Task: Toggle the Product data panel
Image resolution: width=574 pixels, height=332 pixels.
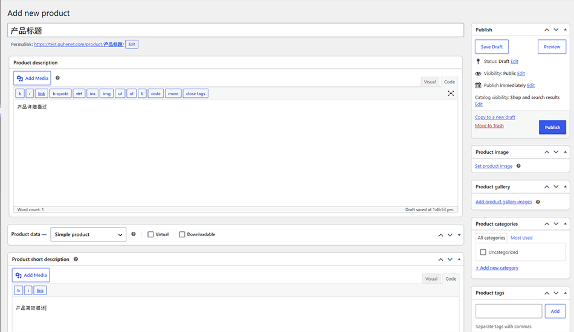Action: click(459, 235)
